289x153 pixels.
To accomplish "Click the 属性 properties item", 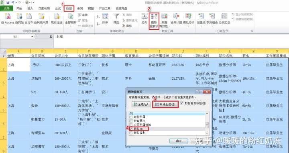I will click(83, 20).
